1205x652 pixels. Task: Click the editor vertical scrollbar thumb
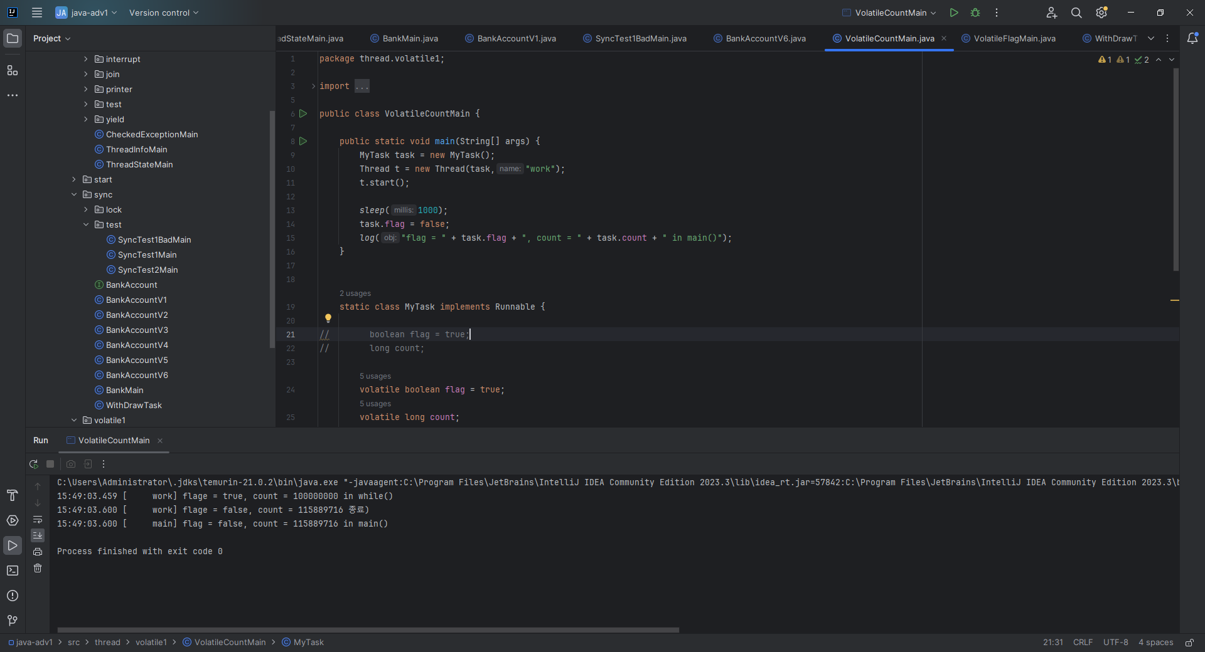point(1176,169)
